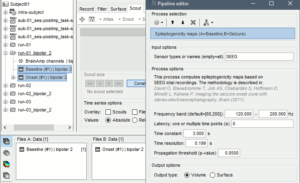Image resolution: width=300 pixels, height=183 pixels.
Task: Select the Process time-frequency icon in sidebar
Action: (7, 164)
